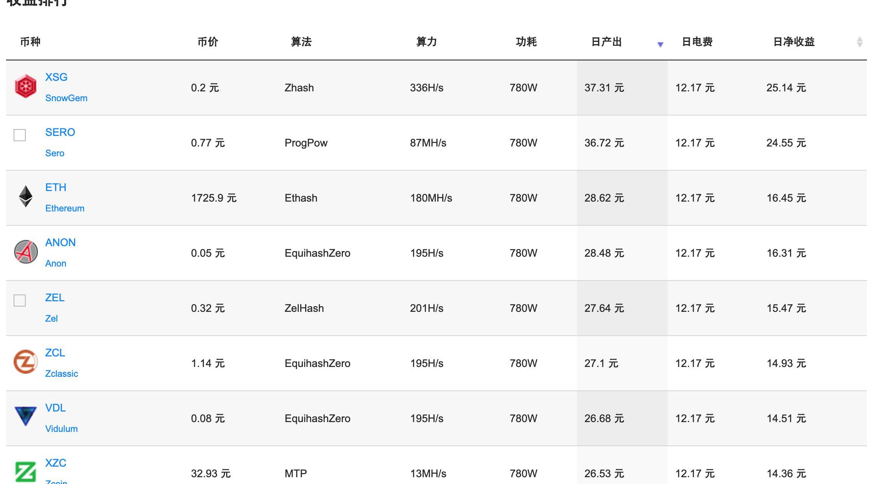870x484 pixels.
Task: Open the ANON coin link
Action: point(60,242)
